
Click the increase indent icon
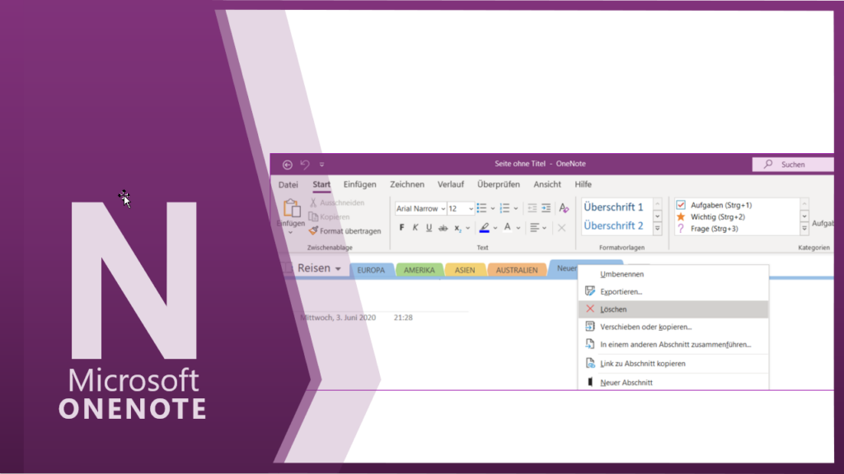(x=546, y=208)
